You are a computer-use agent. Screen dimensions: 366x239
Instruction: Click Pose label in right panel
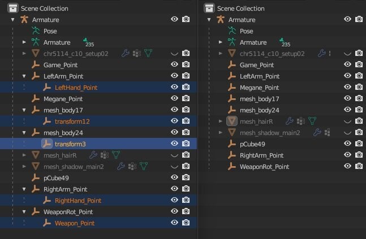[x=246, y=31]
